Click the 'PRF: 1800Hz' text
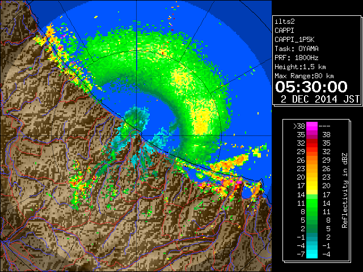 (296, 58)
